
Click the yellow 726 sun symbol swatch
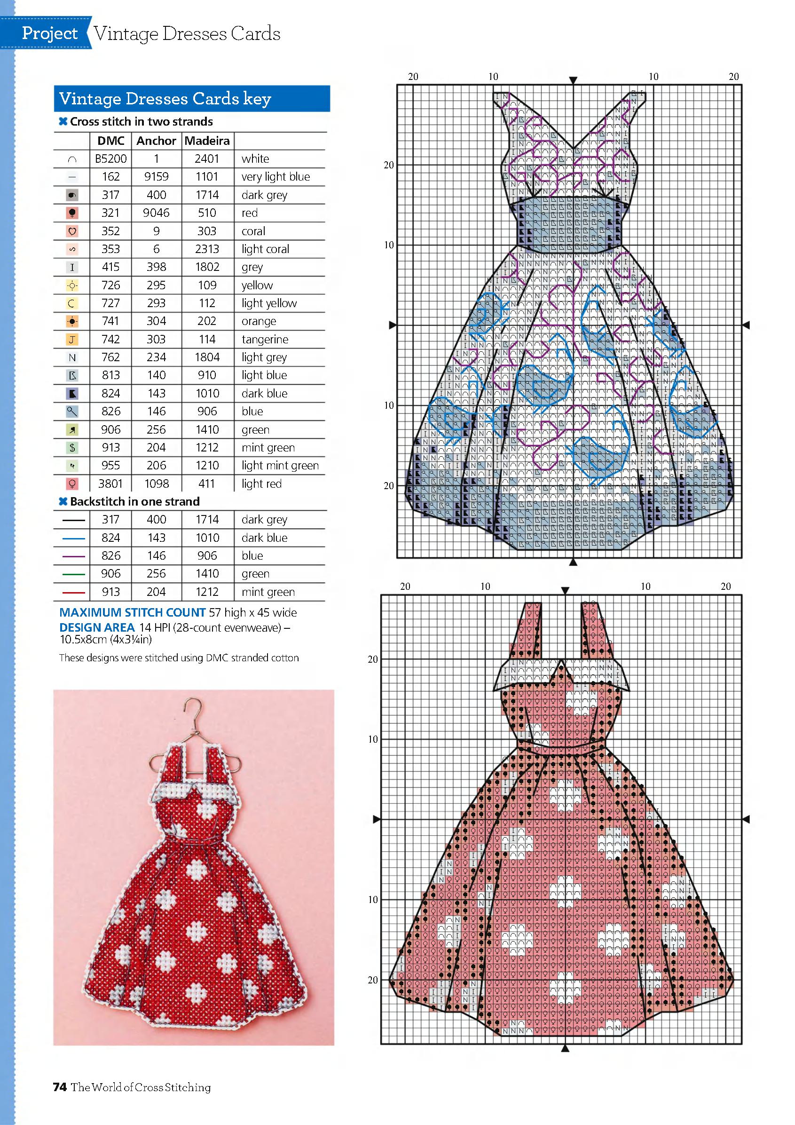click(72, 285)
